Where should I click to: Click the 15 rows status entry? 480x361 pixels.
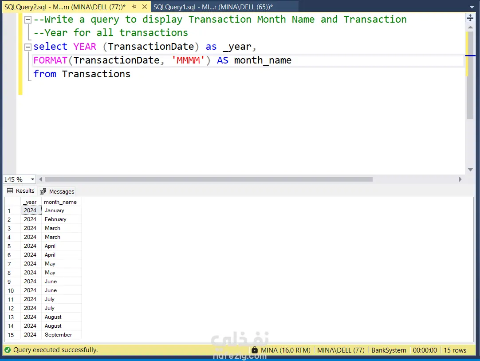455,350
